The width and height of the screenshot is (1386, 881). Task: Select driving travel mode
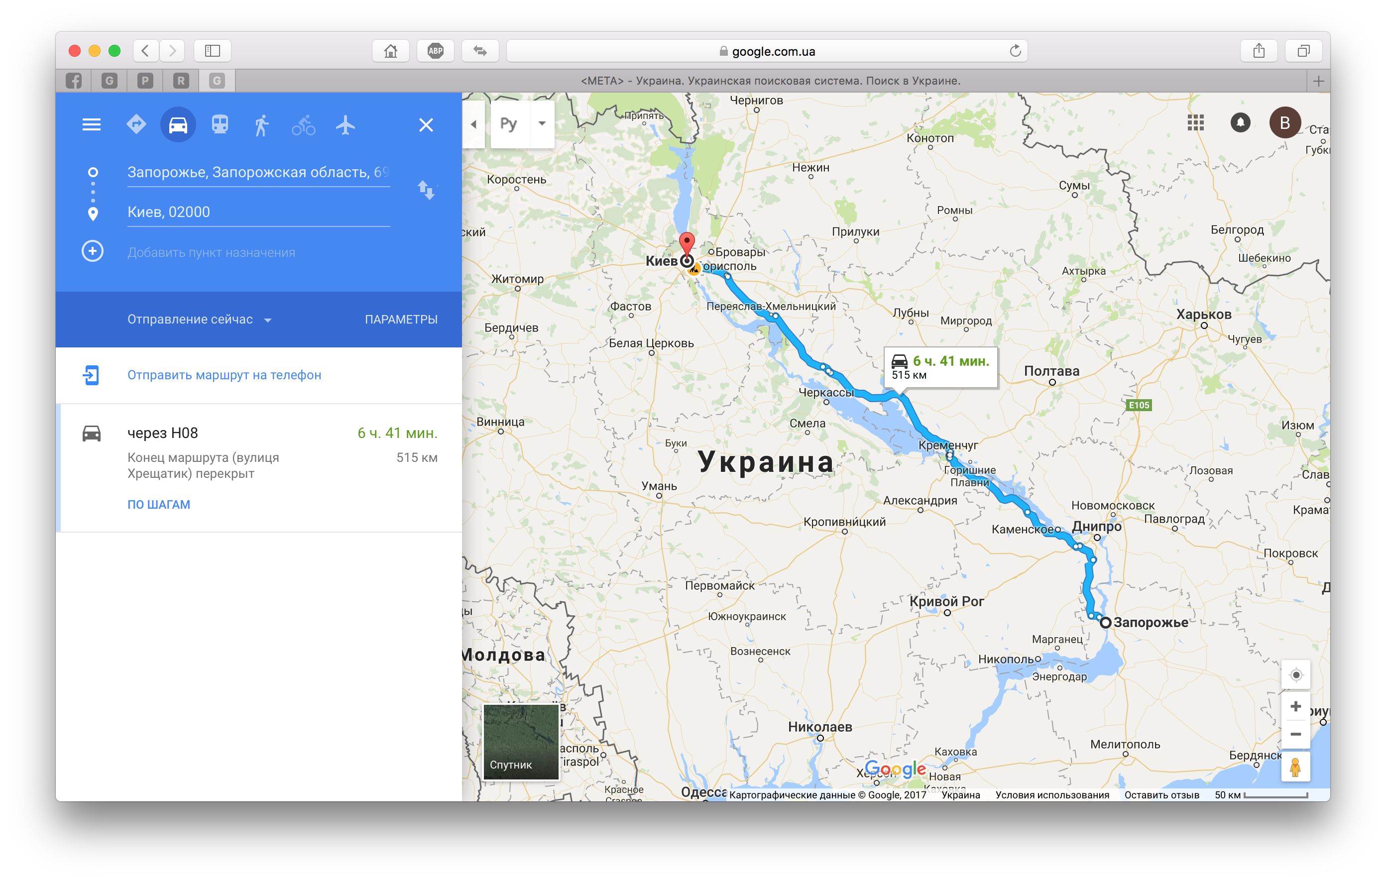178,124
